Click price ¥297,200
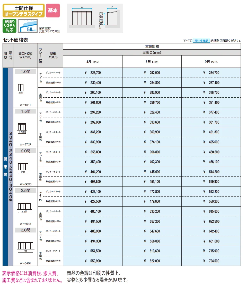Image resolution: width=246 pixels, height=289 pixels. coord(93,112)
